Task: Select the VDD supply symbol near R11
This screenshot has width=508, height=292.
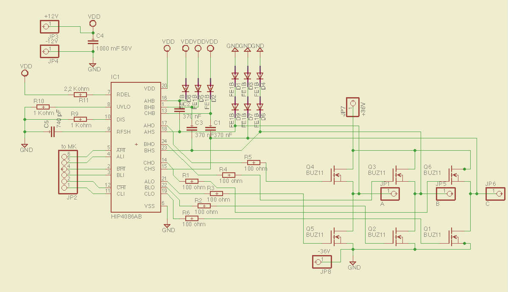Action: pyautogui.click(x=25, y=73)
